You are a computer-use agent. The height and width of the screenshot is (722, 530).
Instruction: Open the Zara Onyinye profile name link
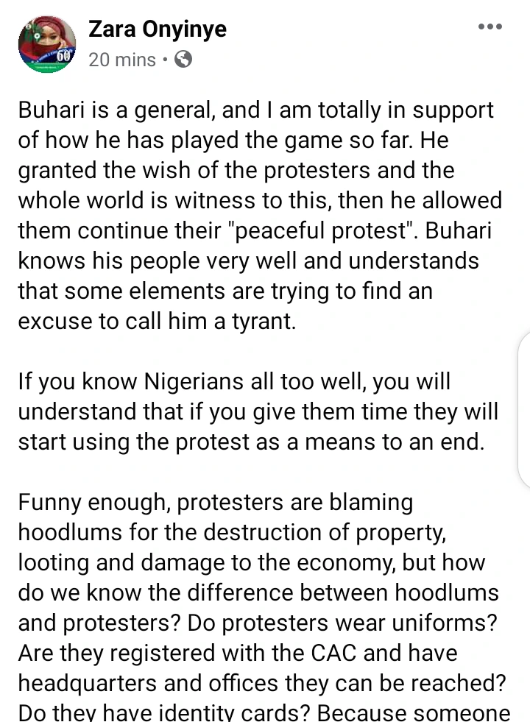(x=158, y=29)
